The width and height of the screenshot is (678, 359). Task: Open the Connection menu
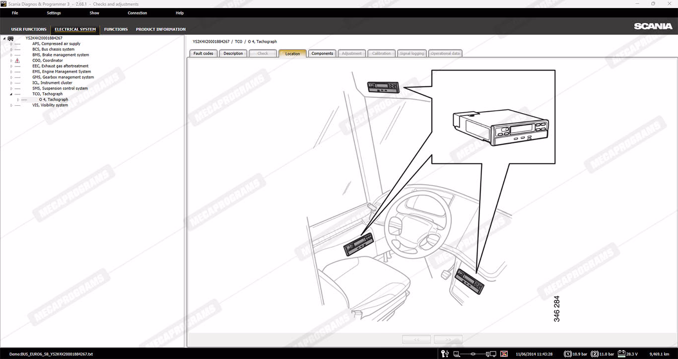tap(137, 13)
